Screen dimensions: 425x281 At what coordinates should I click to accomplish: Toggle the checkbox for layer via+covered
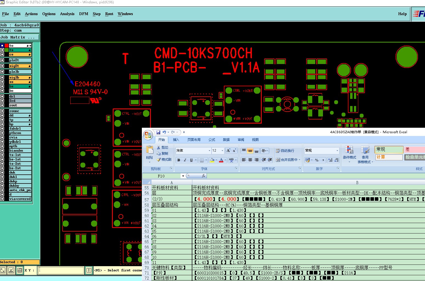coord(2,199)
